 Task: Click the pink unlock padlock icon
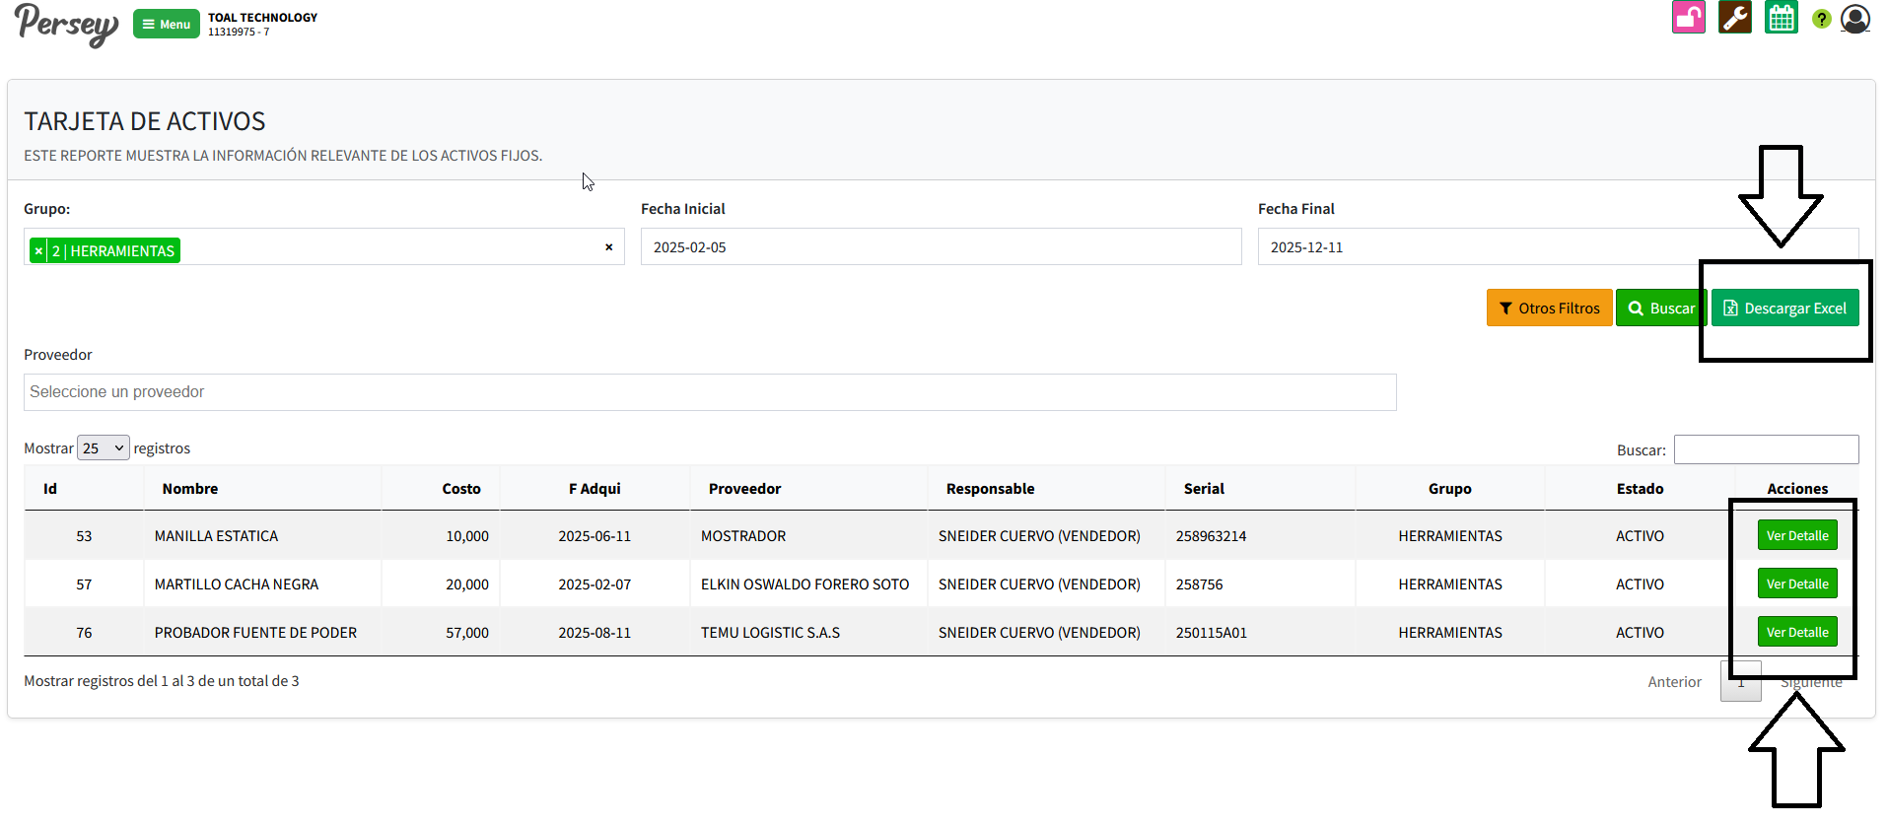click(x=1688, y=18)
